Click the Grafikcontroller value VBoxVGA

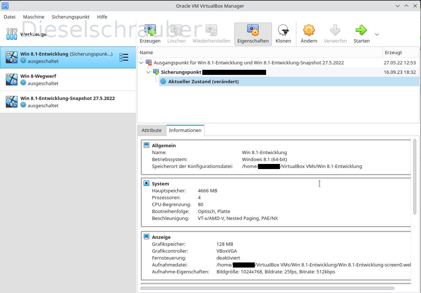pyautogui.click(x=227, y=251)
